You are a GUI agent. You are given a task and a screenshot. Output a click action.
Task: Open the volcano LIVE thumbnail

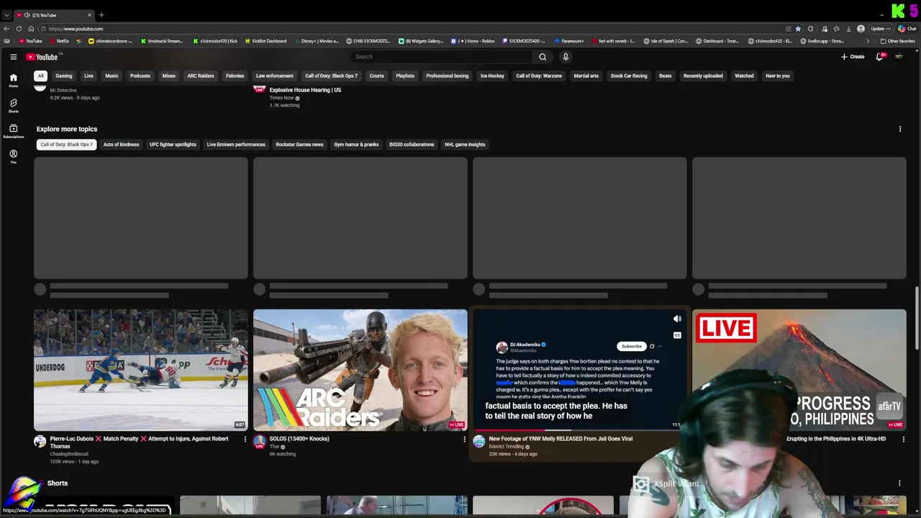799,370
